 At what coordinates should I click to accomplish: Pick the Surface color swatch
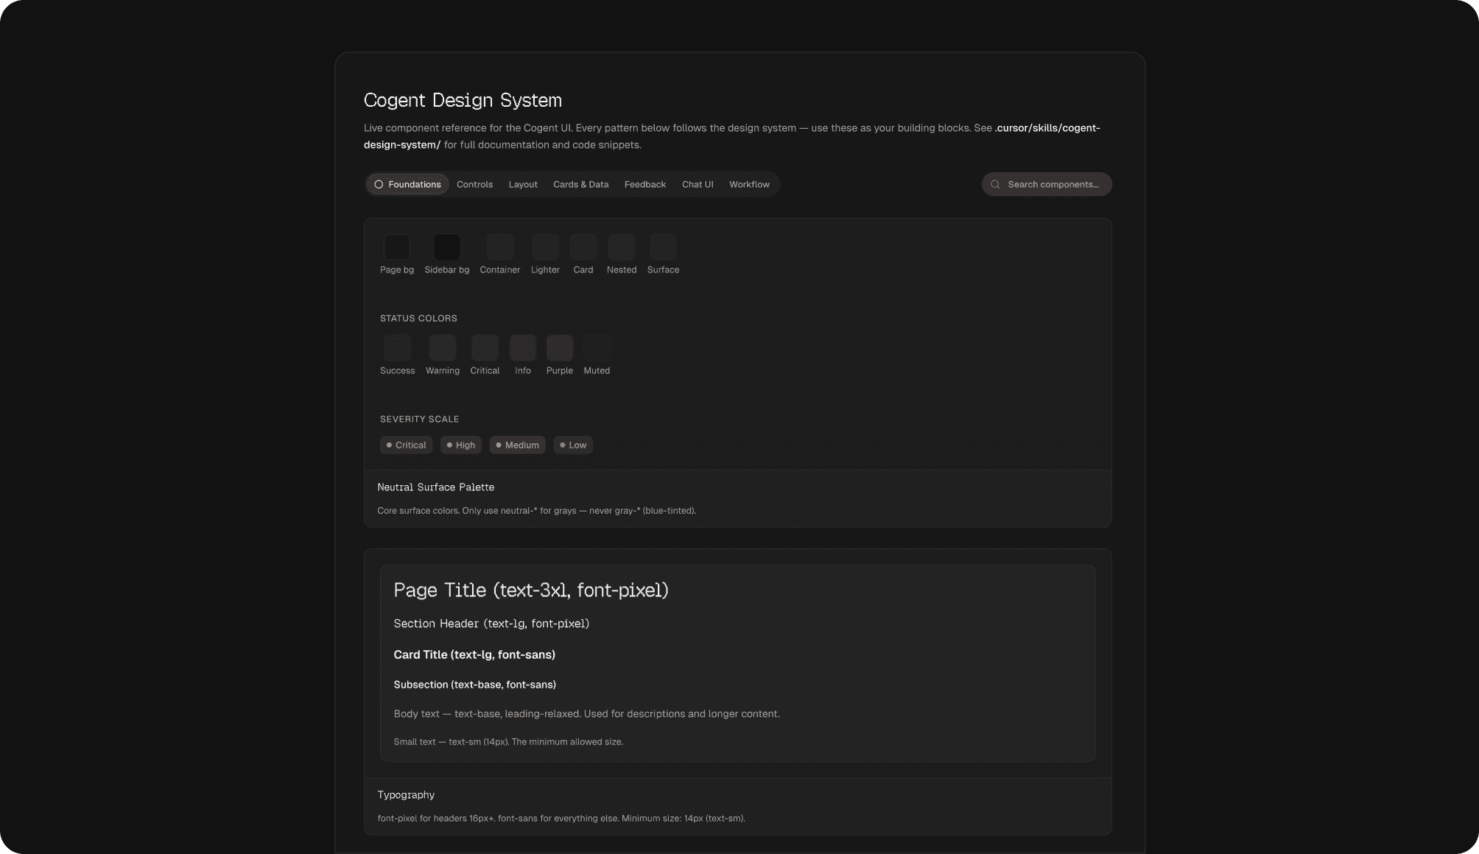[x=663, y=247]
